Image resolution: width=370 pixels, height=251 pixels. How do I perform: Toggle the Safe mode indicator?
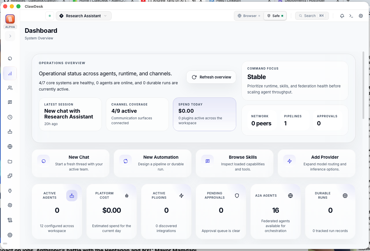point(275,16)
